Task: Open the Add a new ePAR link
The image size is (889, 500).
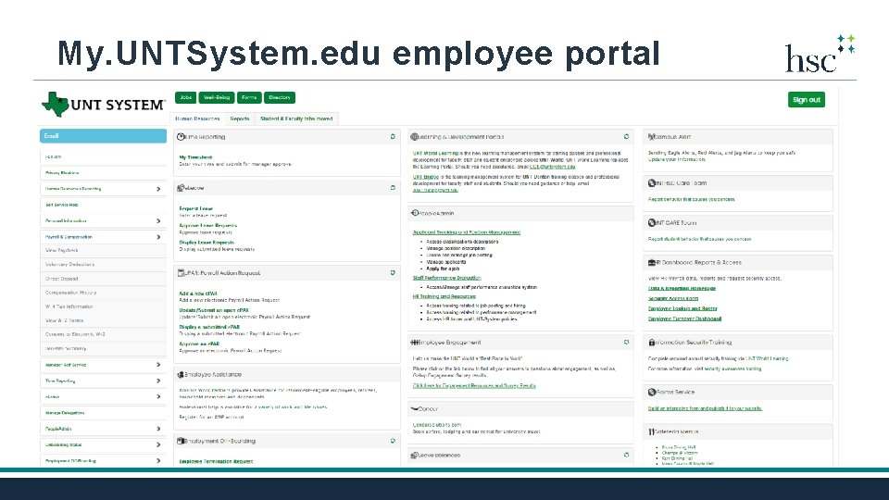Action: [198, 294]
